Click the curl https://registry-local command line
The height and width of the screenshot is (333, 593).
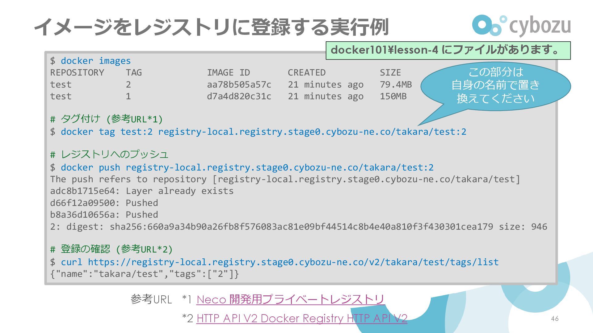point(274,262)
